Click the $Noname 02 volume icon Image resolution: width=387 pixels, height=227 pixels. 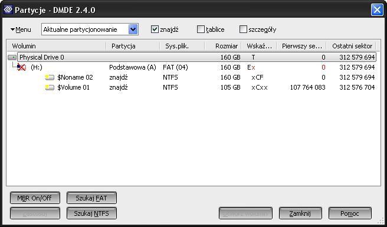point(50,77)
